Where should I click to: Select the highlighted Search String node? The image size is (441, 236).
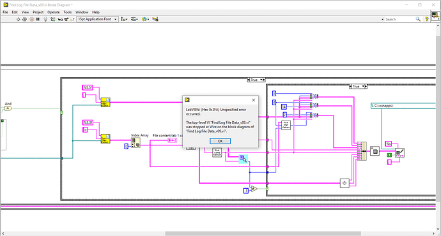[x=244, y=159]
